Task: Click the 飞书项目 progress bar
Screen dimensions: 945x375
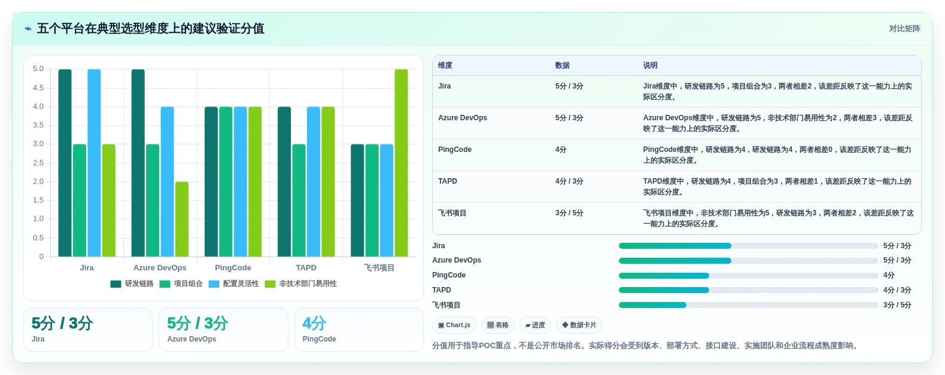Action: point(748,305)
